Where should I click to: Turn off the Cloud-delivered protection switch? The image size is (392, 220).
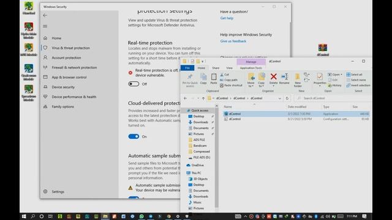tap(134, 136)
